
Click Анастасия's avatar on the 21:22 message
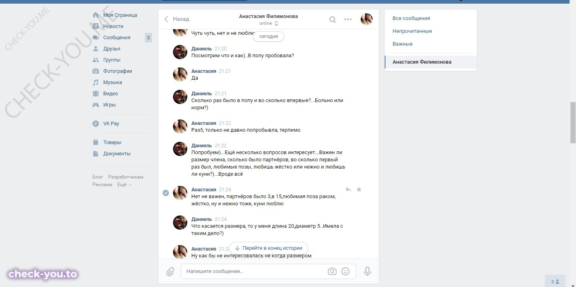(180, 126)
